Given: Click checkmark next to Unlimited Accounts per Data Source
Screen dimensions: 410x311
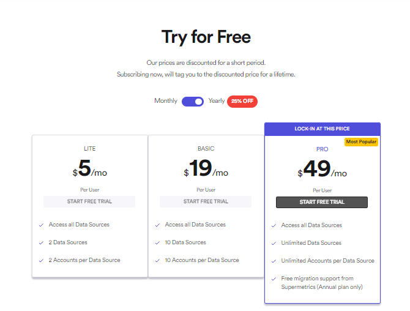Looking at the screenshot, I should point(274,261).
